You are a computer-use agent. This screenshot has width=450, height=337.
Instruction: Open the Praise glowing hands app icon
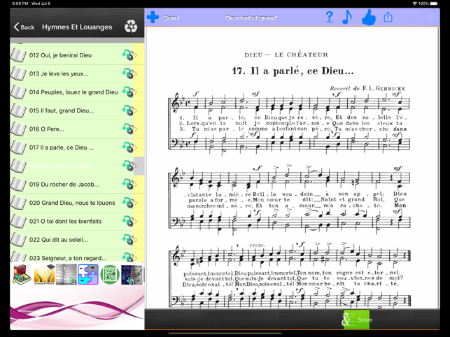pos(44,275)
